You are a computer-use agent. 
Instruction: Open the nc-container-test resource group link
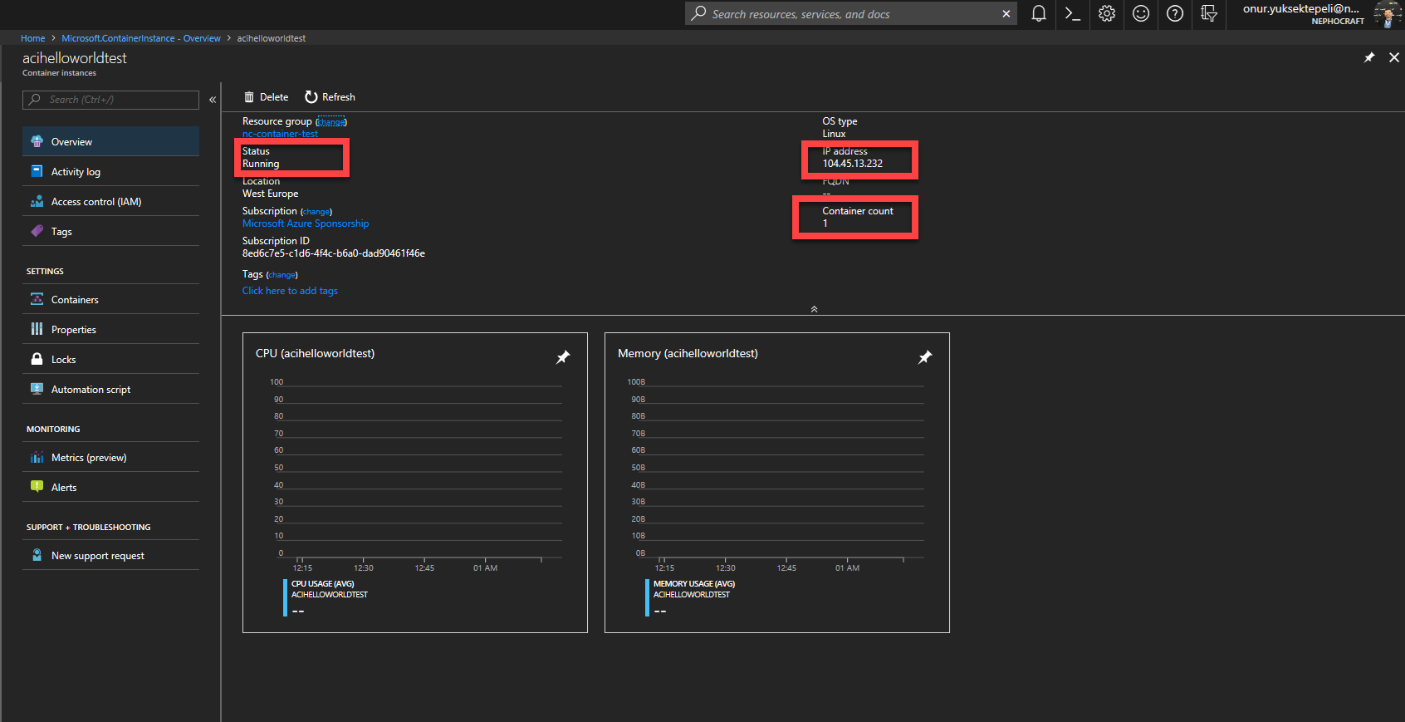point(280,134)
